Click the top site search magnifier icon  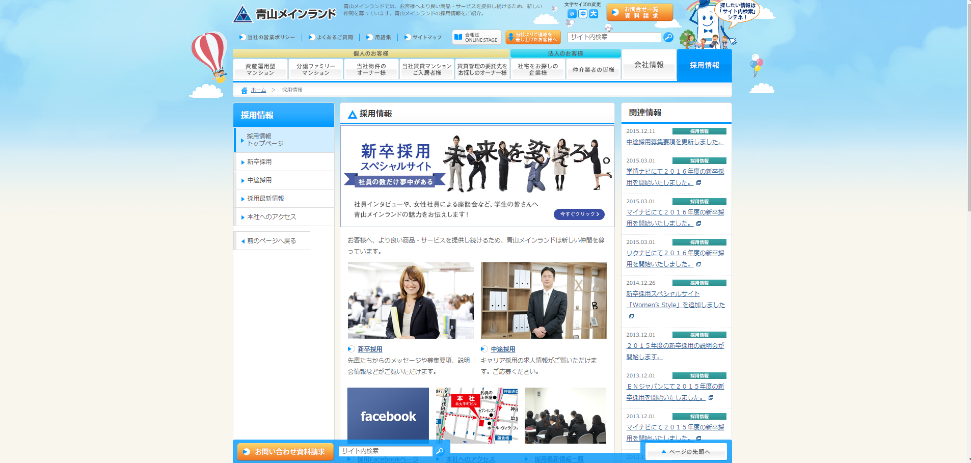point(668,37)
